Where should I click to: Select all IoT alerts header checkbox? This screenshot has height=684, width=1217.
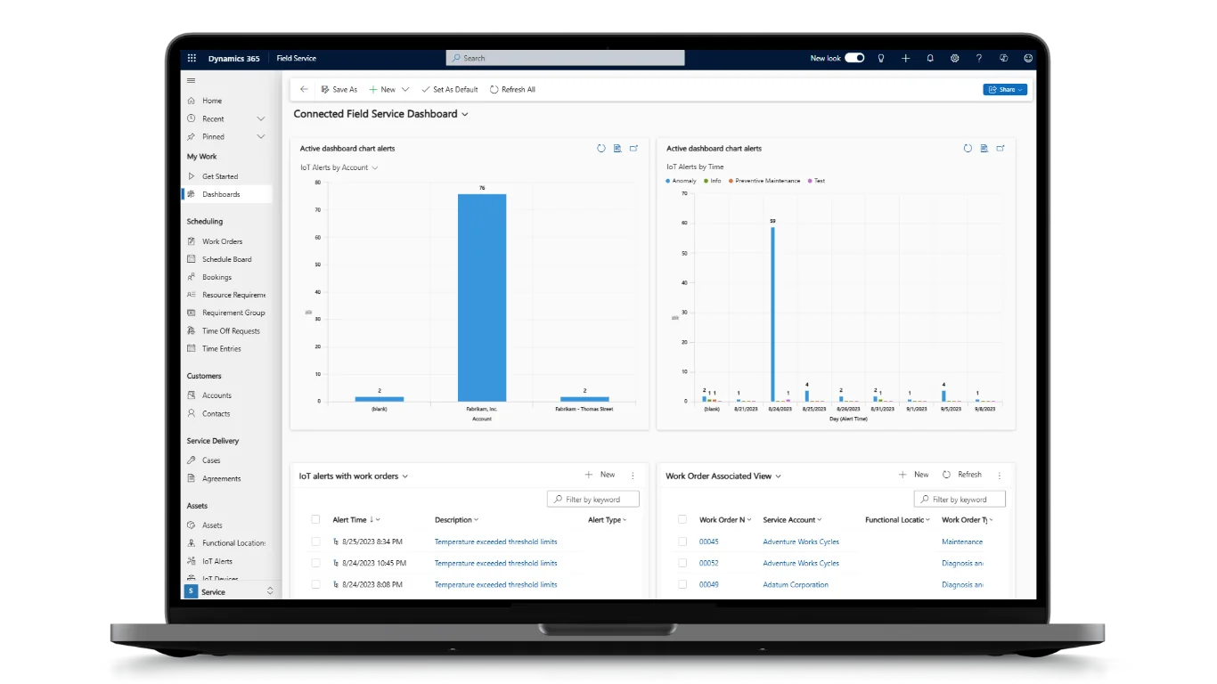pyautogui.click(x=315, y=519)
